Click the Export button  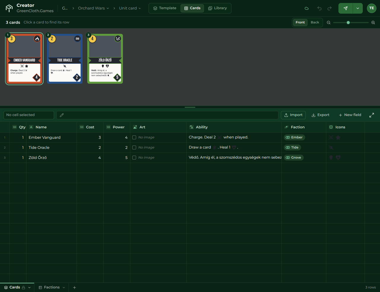tap(320, 115)
